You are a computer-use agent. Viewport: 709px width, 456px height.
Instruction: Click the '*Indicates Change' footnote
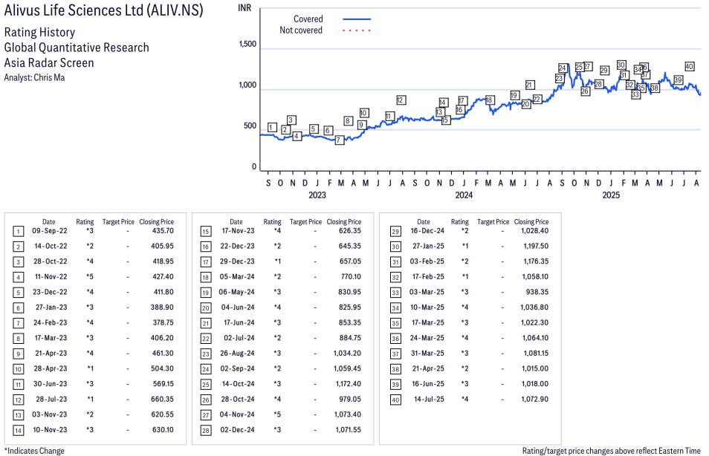coord(34,451)
